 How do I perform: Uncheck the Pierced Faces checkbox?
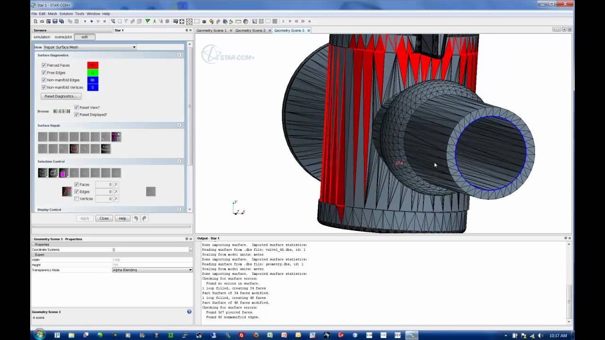[44, 65]
